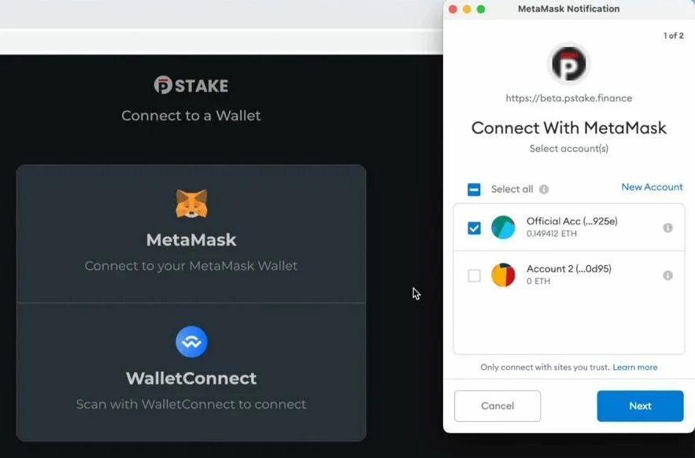Viewport: 695px width, 458px height.
Task: Click the Next button
Action: (640, 406)
